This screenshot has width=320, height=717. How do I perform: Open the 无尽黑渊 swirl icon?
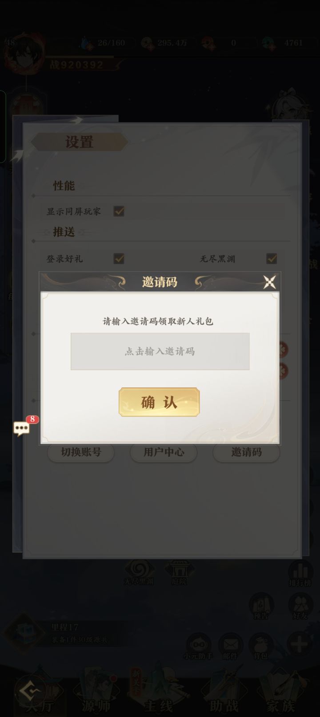139,572
